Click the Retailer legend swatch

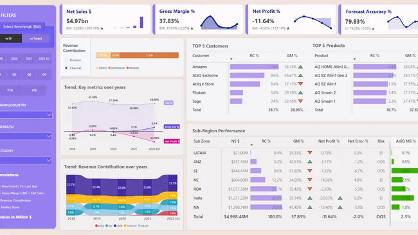(128, 68)
